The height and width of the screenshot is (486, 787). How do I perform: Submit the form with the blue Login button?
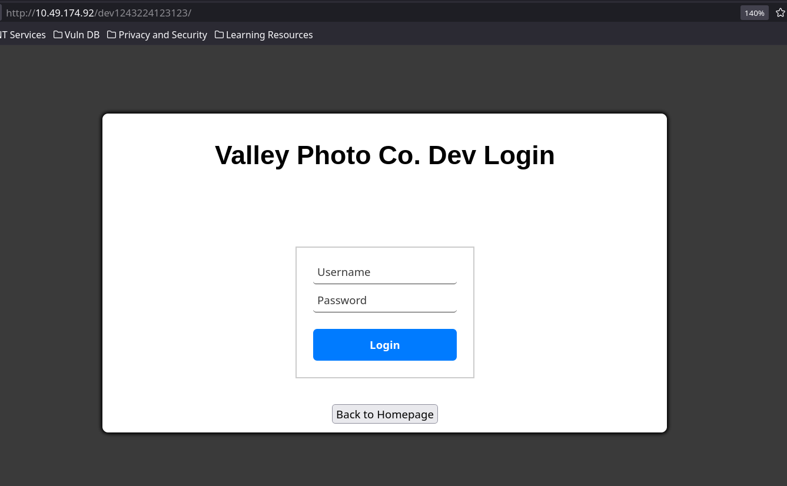click(x=385, y=345)
